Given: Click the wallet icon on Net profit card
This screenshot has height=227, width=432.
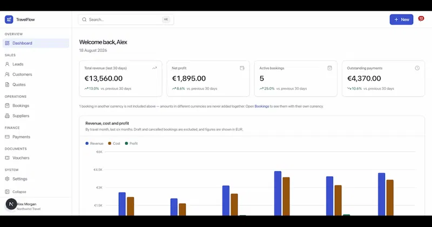Looking at the screenshot, I should (242, 68).
